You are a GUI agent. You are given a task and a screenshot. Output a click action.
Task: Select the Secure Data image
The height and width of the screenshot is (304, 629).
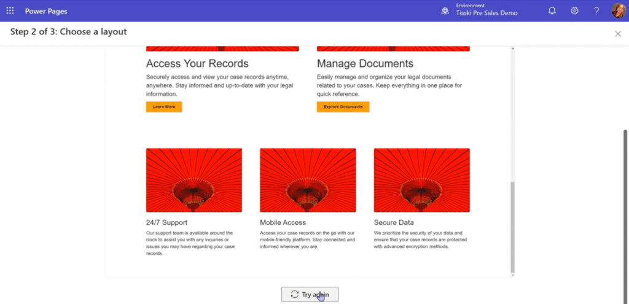[421, 180]
